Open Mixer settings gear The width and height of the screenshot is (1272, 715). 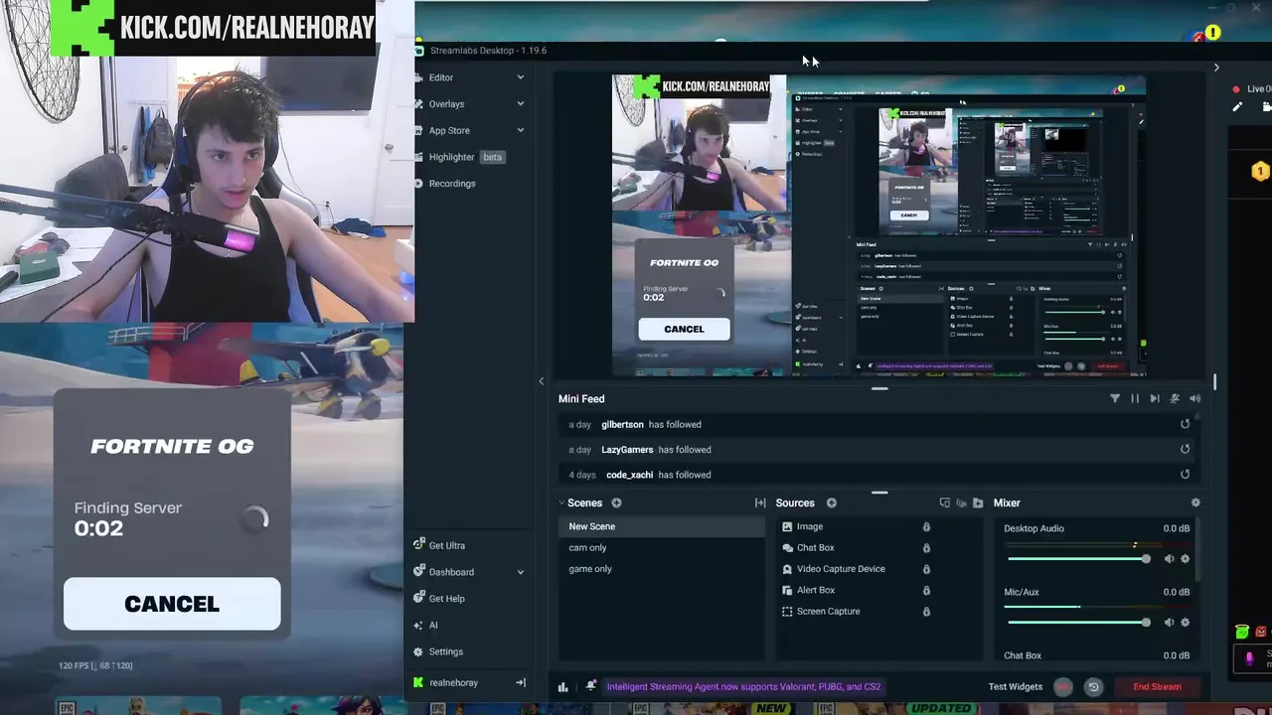tap(1195, 503)
